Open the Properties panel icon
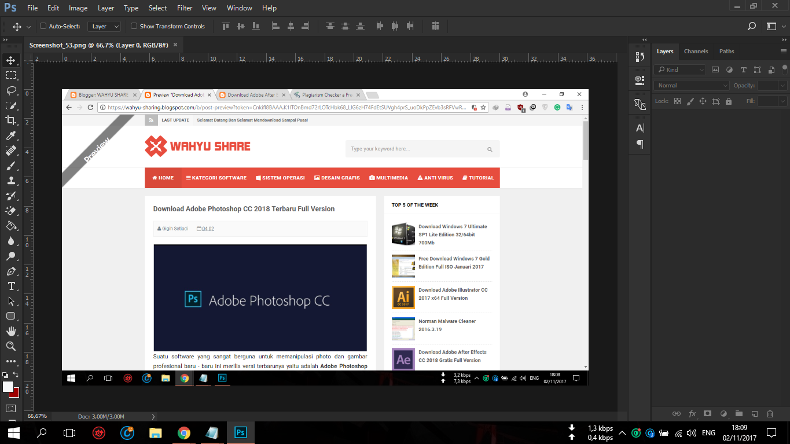Screen dimensions: 790x444 click(x=640, y=79)
